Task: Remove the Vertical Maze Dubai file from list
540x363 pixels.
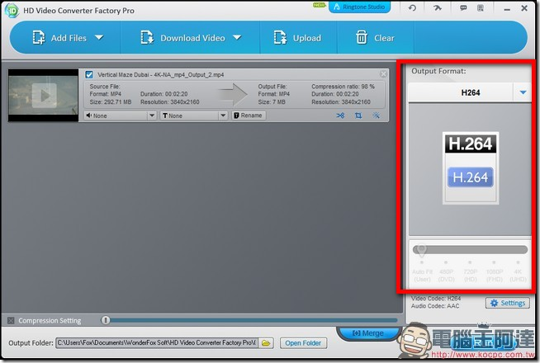Action: tap(383, 74)
